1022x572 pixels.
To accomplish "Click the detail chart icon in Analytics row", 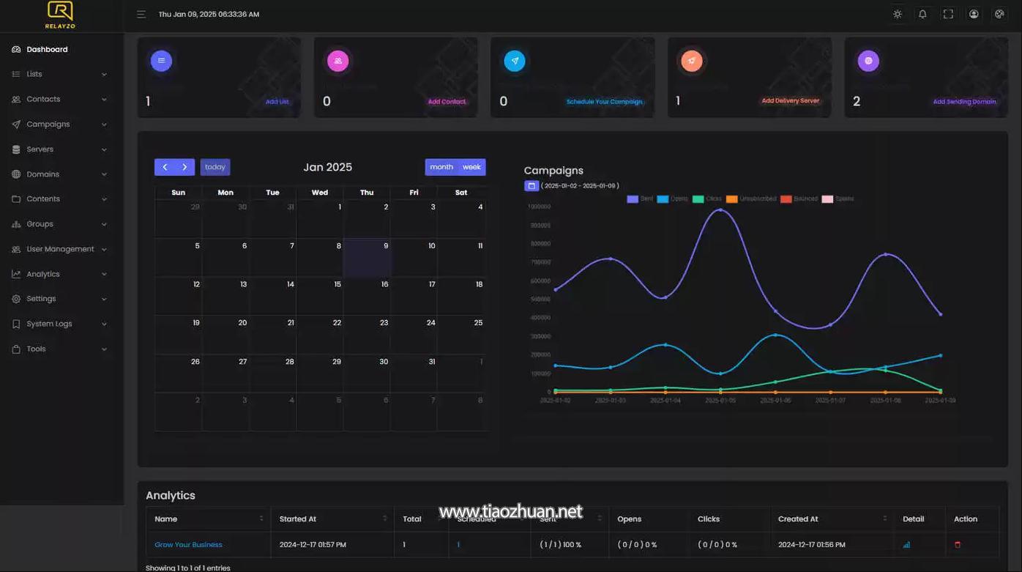I will click(x=906, y=544).
